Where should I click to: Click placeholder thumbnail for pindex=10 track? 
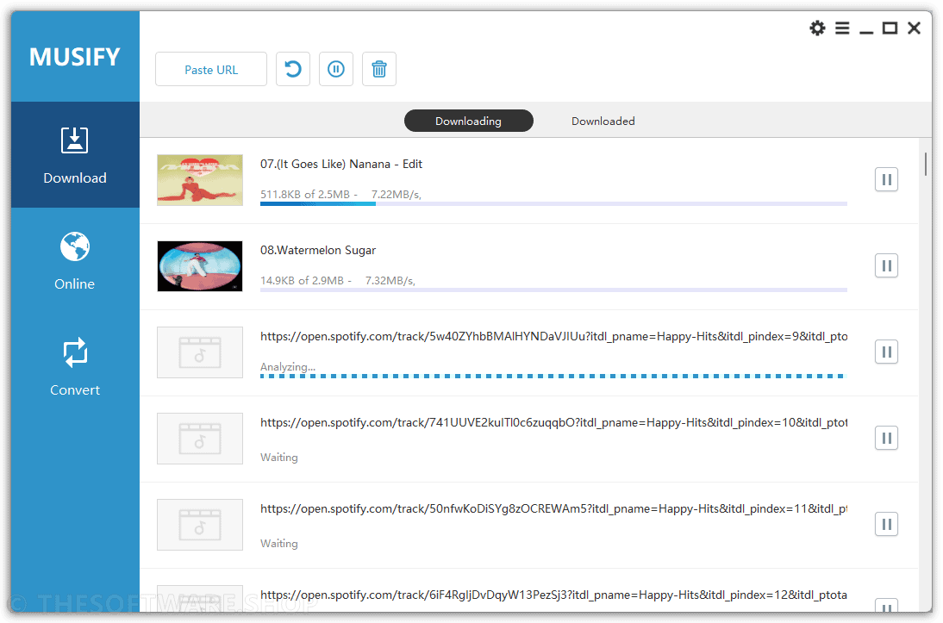200,439
